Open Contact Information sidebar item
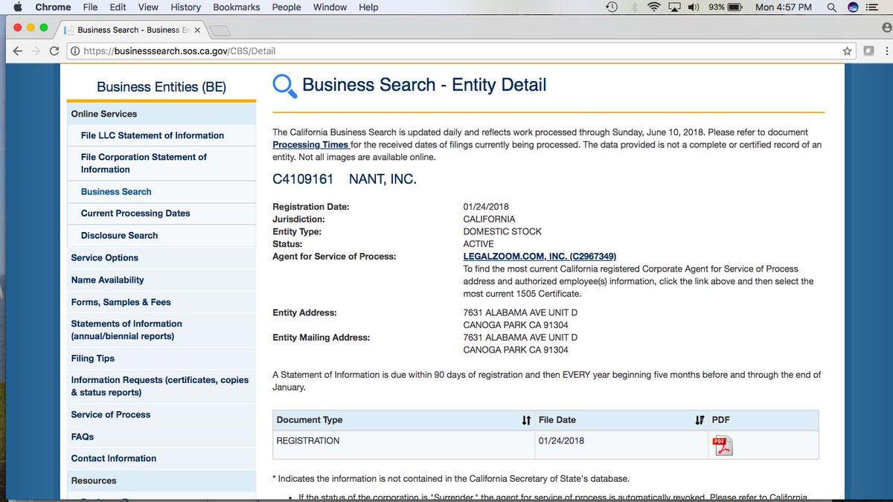 click(x=114, y=458)
